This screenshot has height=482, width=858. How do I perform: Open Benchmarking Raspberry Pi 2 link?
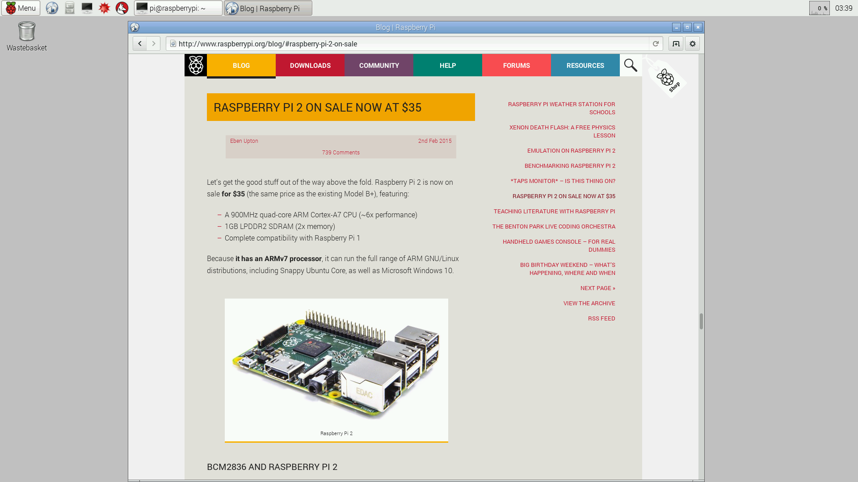[x=570, y=166]
